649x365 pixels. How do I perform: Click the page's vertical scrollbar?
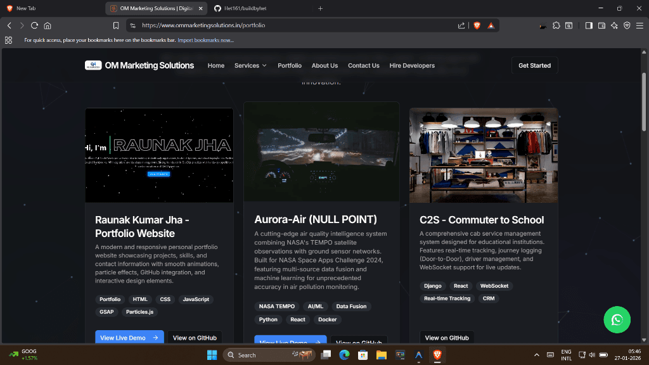[645, 95]
